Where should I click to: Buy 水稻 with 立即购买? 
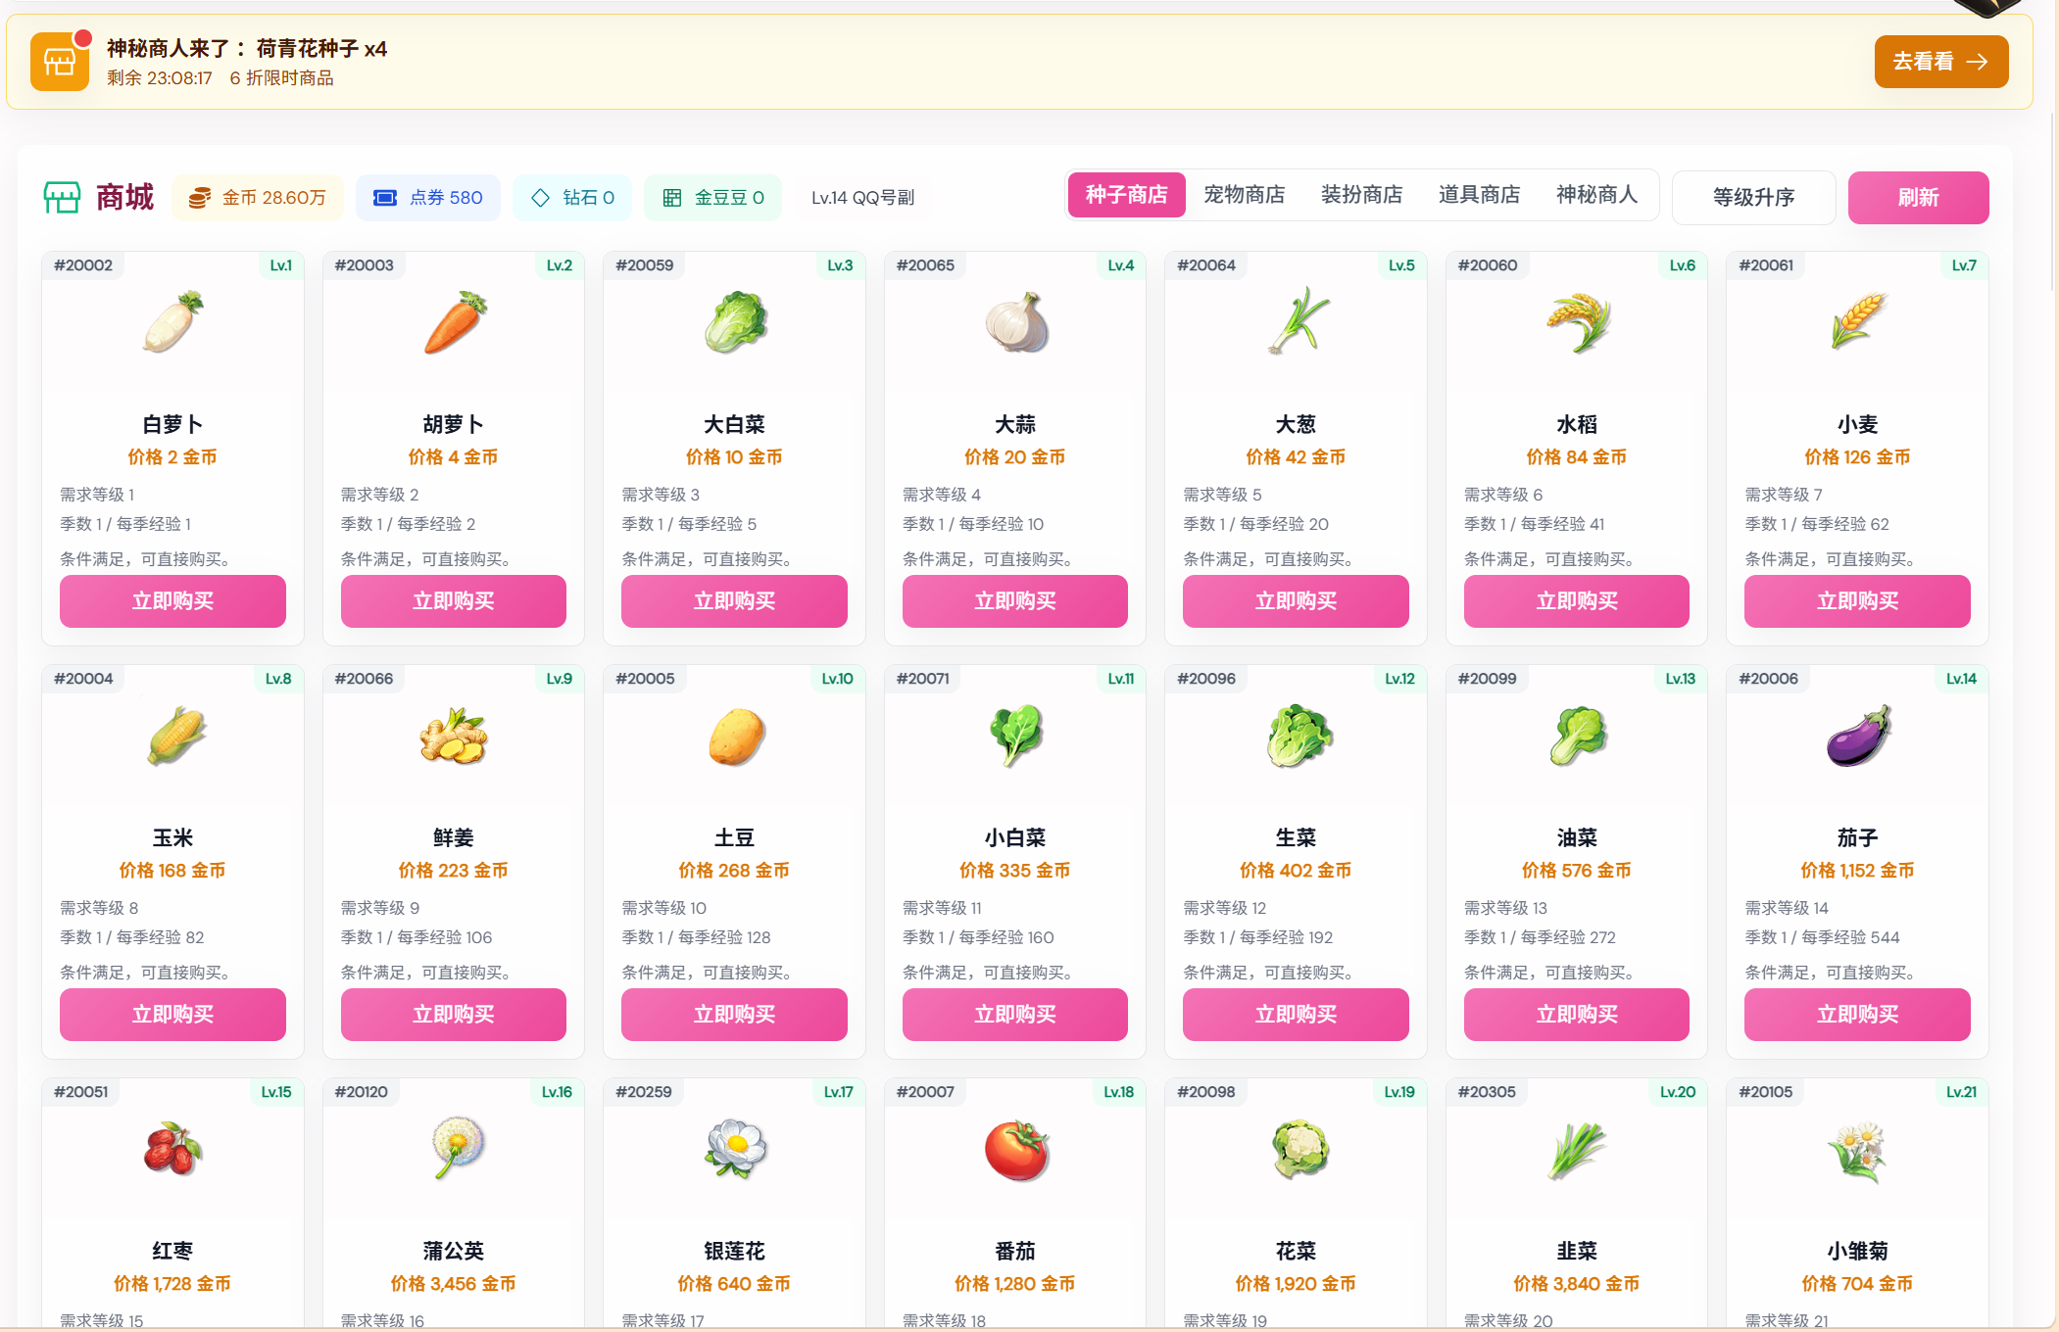click(x=1577, y=601)
